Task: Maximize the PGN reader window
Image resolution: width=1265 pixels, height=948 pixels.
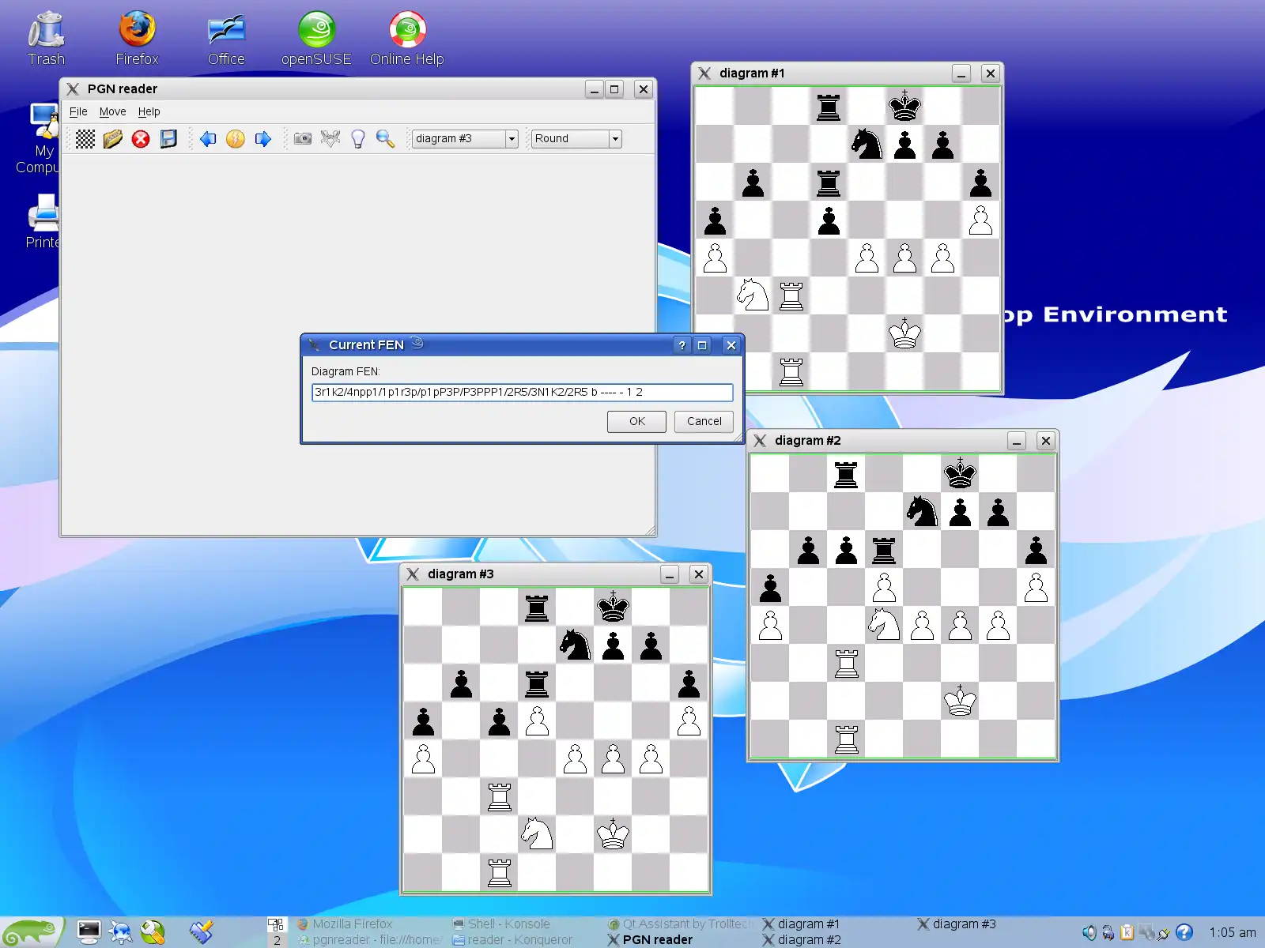Action: coord(614,89)
